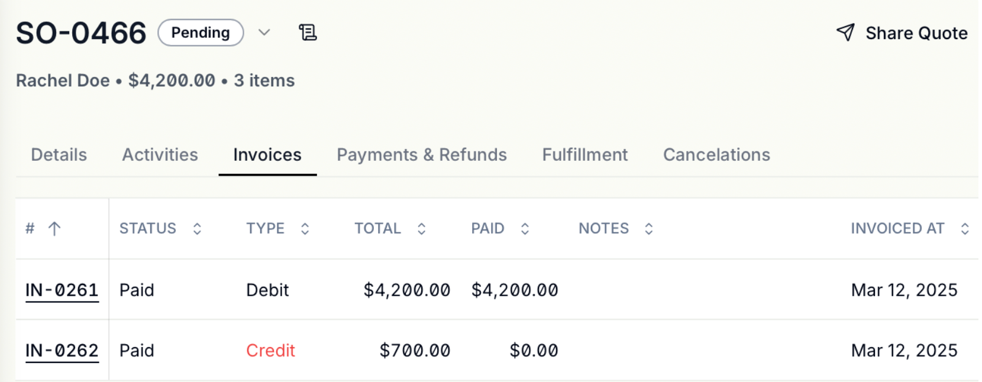Image resolution: width=982 pixels, height=382 pixels.
Task: Open invoice IN-0261 link
Action: click(62, 290)
